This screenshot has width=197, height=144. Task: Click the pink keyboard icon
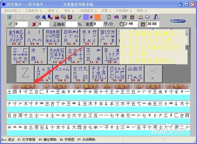[x=116, y=17]
